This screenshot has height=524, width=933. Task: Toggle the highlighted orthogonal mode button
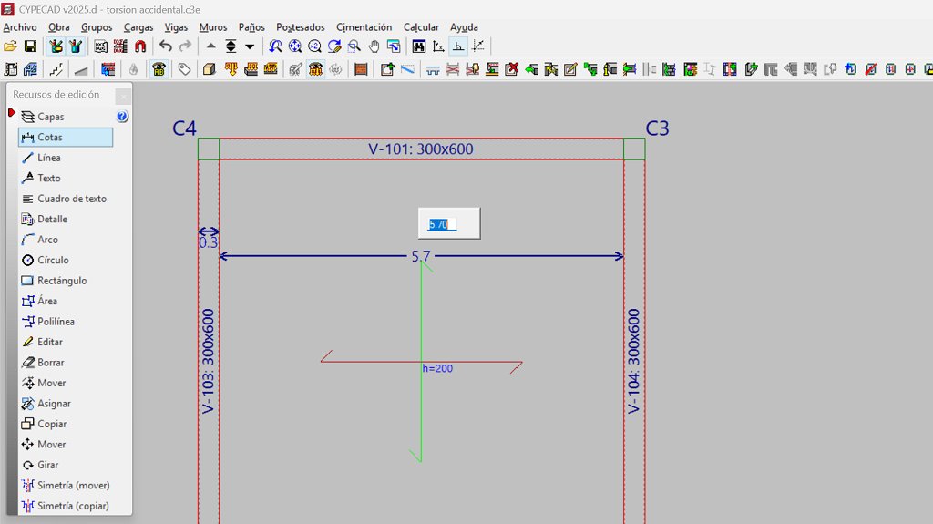(x=458, y=46)
